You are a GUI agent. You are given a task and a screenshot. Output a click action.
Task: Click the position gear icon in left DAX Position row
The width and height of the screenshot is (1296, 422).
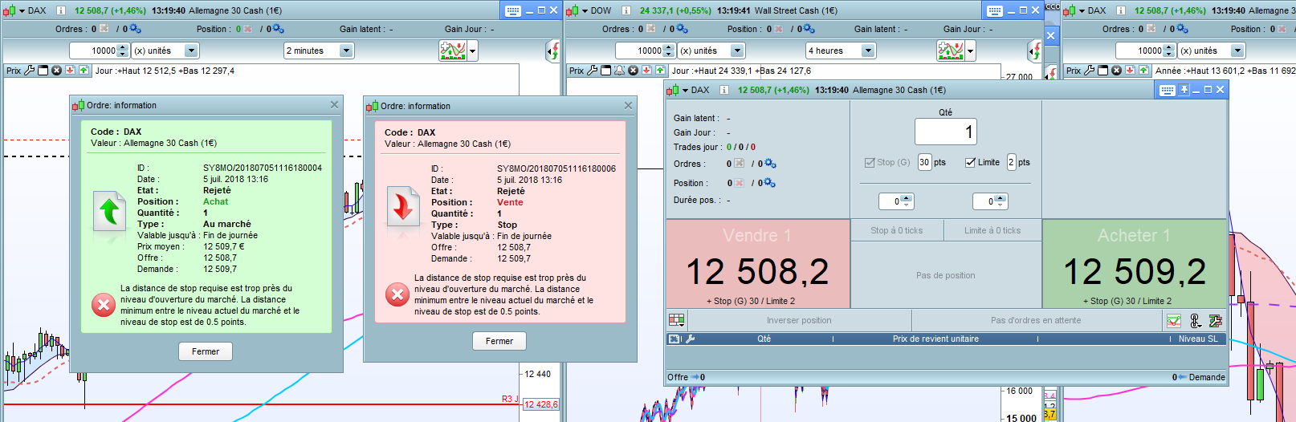click(x=278, y=29)
